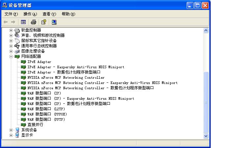Click the vertical scrollbar down arrow
The width and height of the screenshot is (237, 148).
click(206, 136)
